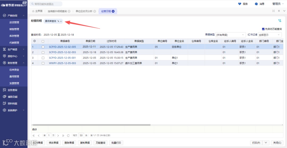The height and width of the screenshot is (148, 287).
Task: Click the 质检中心 shield icon
Action: pos(5,56)
